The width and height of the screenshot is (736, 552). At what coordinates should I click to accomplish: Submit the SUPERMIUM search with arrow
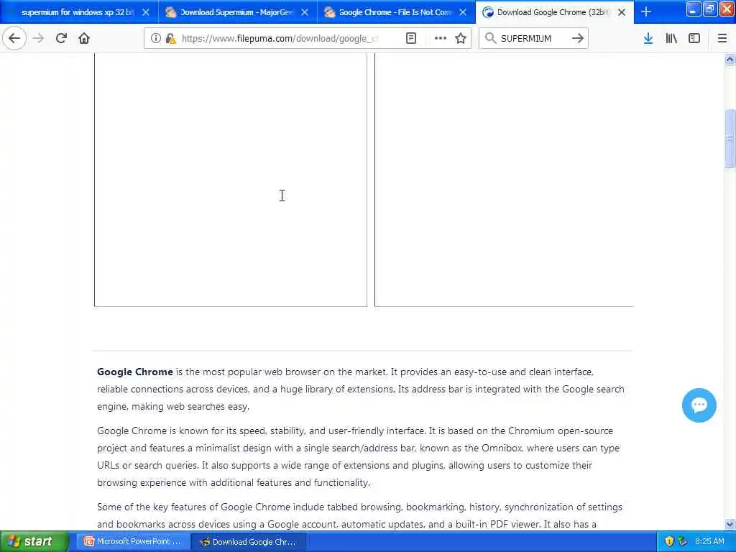tap(578, 38)
